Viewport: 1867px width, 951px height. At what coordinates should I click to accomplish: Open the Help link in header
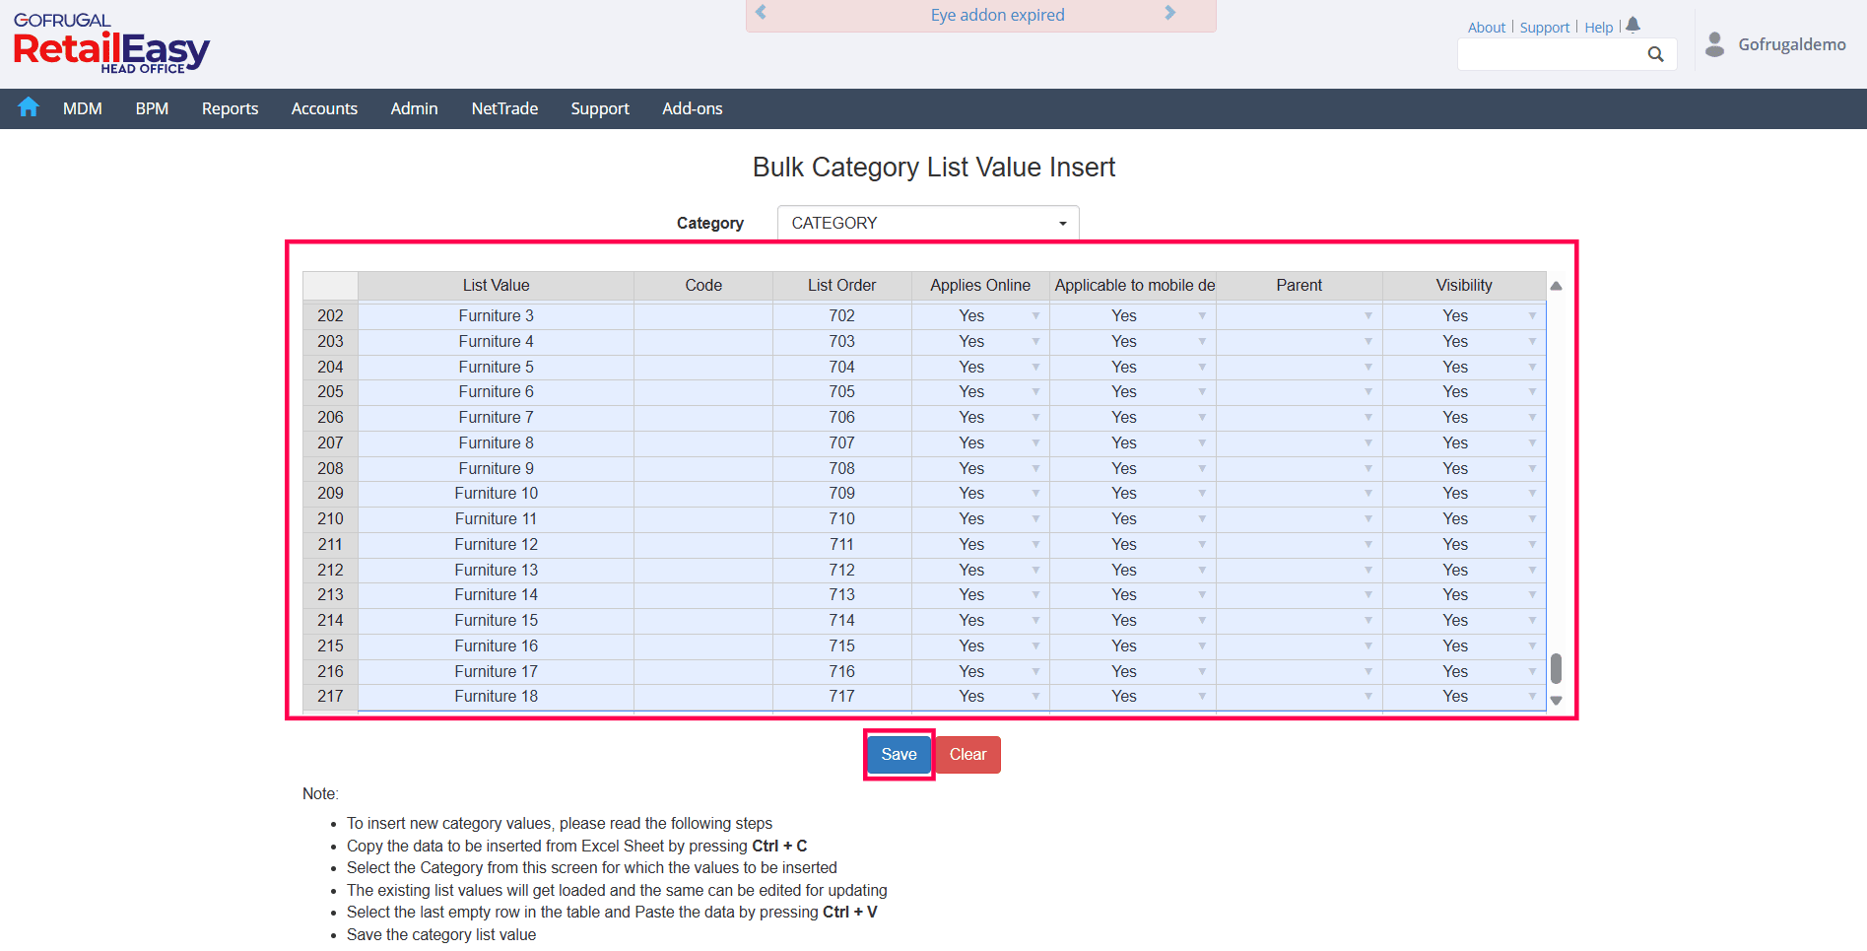(x=1598, y=28)
